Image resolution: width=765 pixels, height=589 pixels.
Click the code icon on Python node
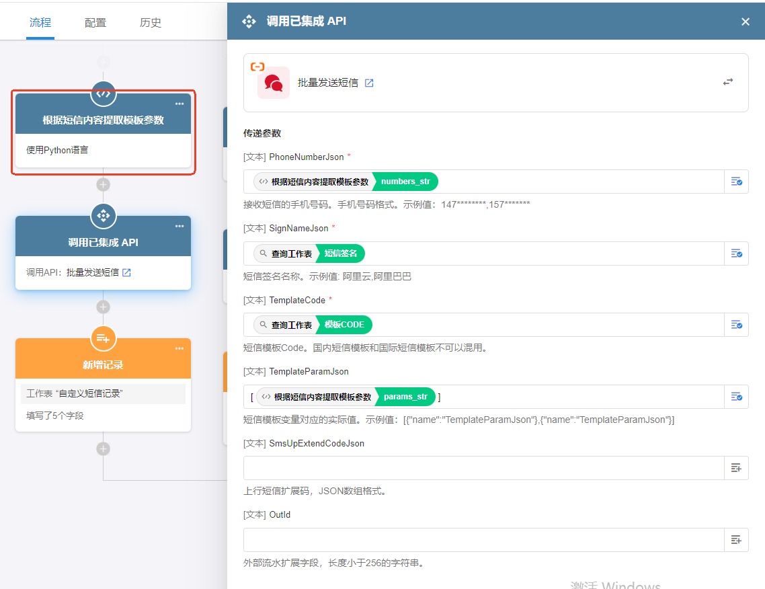click(104, 93)
